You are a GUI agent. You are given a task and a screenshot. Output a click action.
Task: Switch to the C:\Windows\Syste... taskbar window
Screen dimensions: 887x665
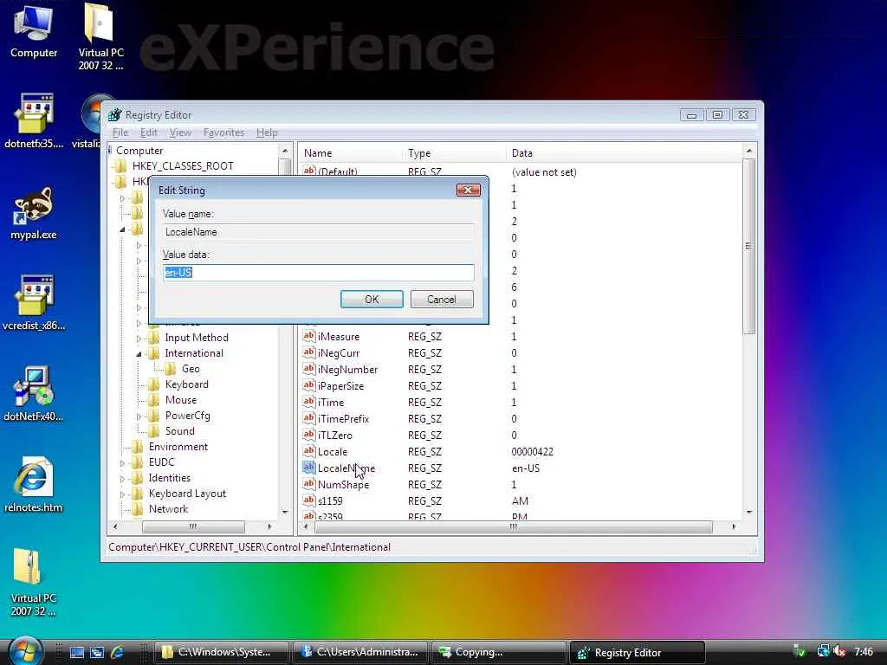click(221, 652)
